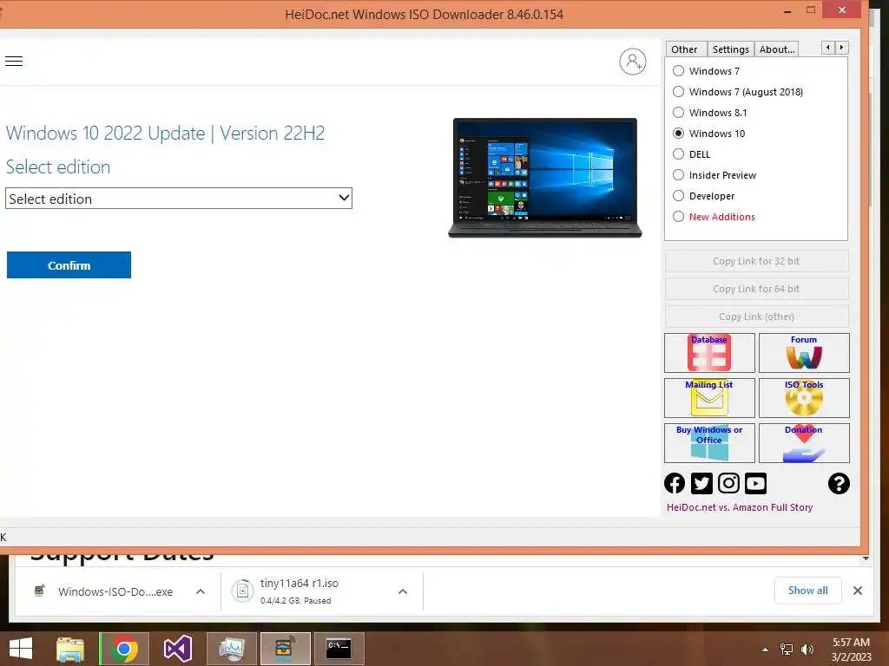Open Buy Windows or Office tile
889x666 pixels.
[x=709, y=443]
